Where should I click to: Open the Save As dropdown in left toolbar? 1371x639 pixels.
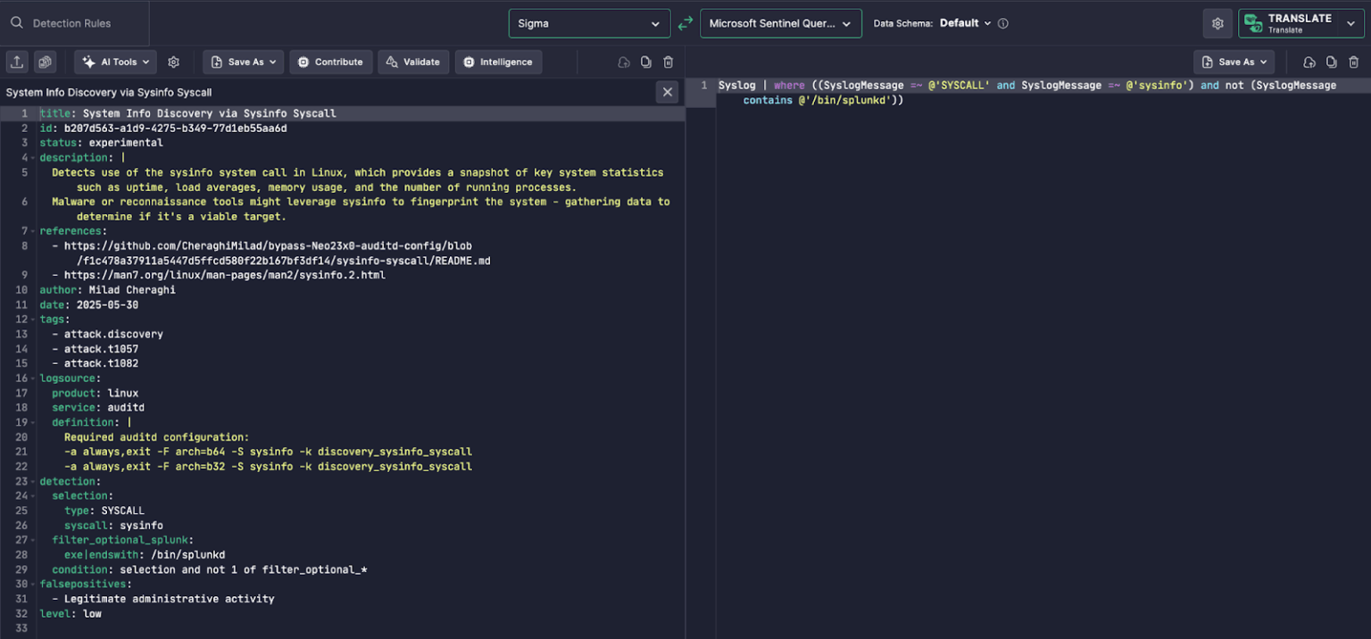click(x=244, y=62)
